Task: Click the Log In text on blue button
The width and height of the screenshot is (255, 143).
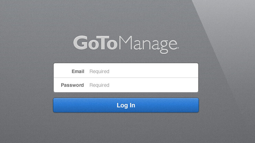Action: (126, 105)
